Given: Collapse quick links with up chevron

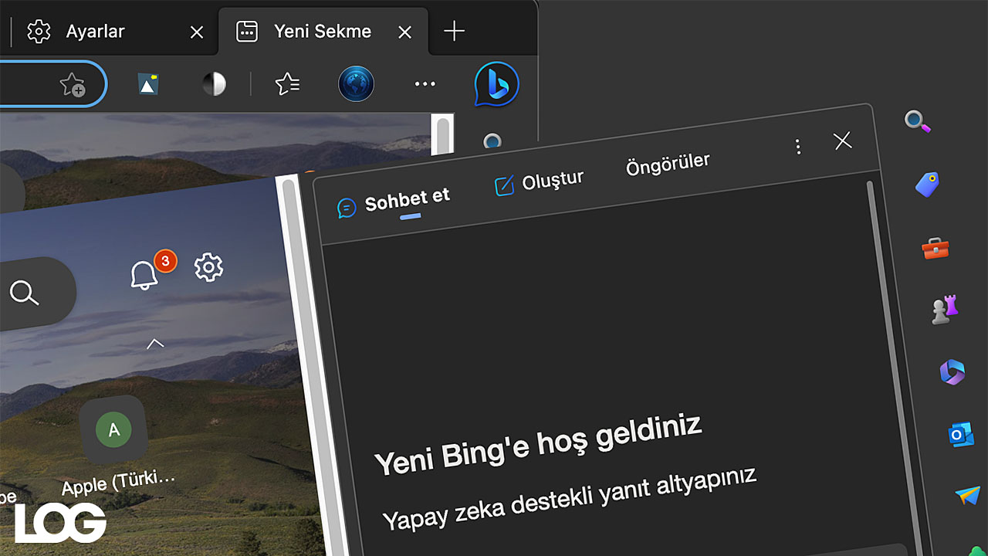Looking at the screenshot, I should [x=155, y=344].
